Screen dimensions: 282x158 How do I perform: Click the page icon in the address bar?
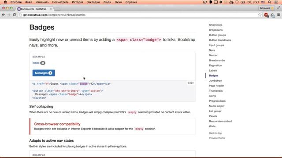[x=21, y=15]
